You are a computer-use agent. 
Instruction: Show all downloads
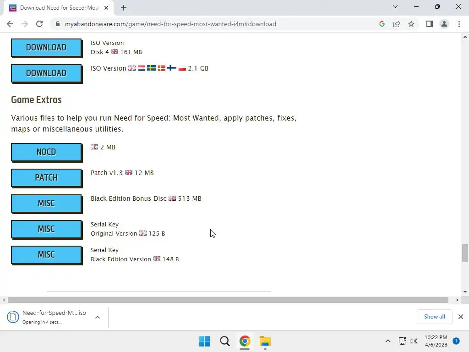point(434,317)
